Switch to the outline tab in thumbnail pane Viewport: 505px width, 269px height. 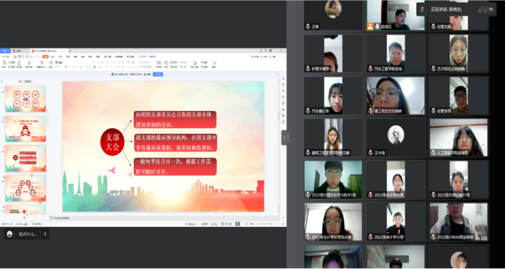pos(20,81)
